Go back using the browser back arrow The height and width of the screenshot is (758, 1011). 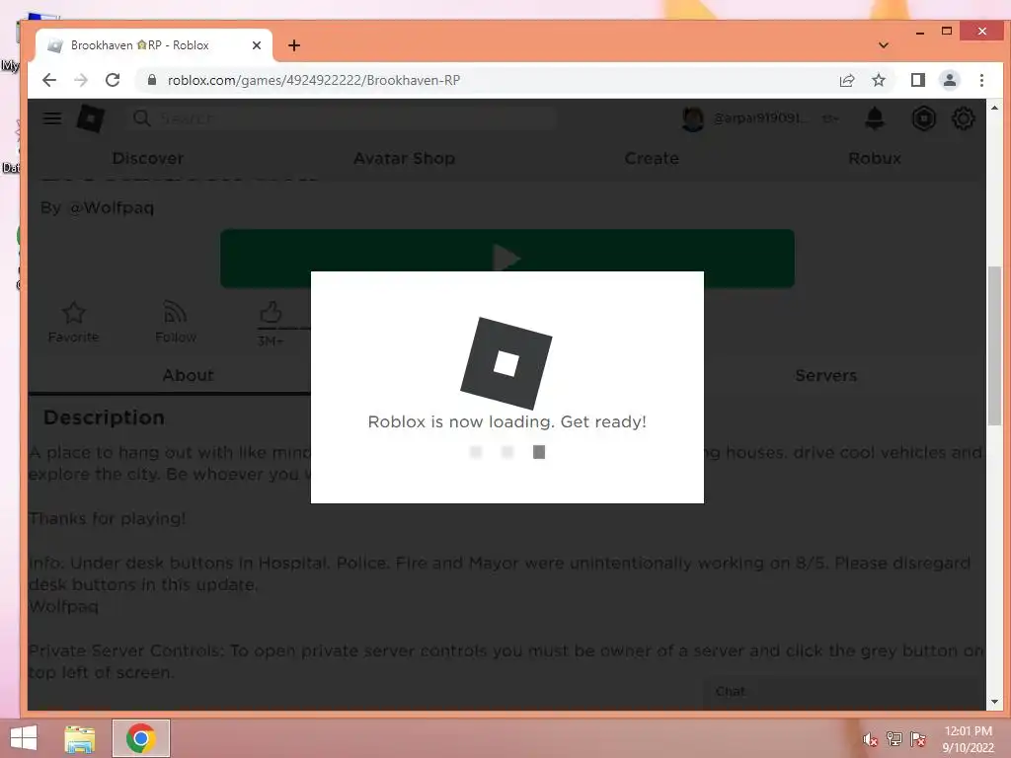(x=49, y=80)
